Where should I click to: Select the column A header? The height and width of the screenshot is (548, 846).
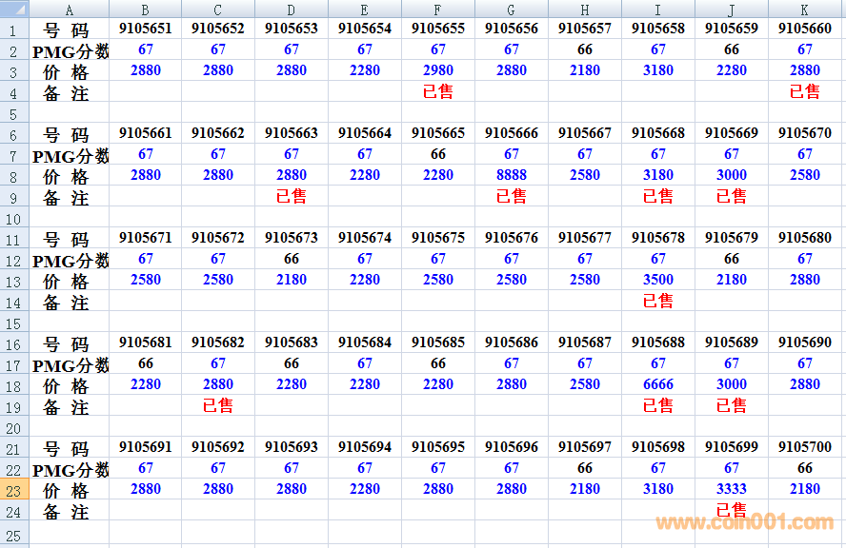(x=70, y=10)
